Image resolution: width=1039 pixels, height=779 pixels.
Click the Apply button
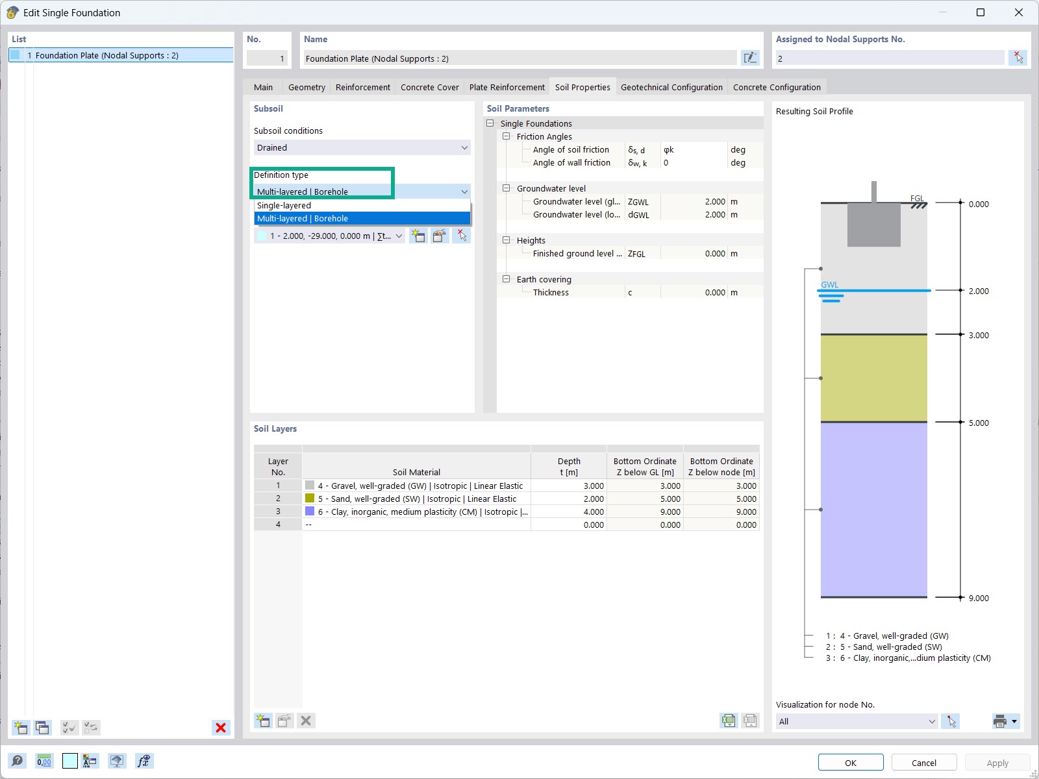click(997, 763)
